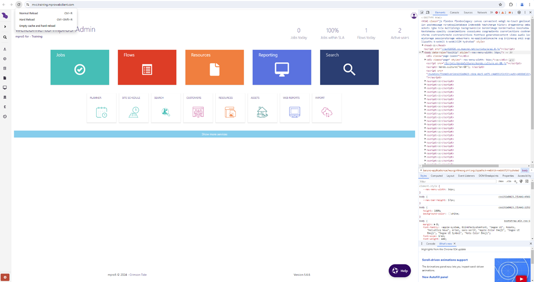The image size is (534, 282).
Task: Click the bootstrap.min.css source link
Action: (517, 221)
